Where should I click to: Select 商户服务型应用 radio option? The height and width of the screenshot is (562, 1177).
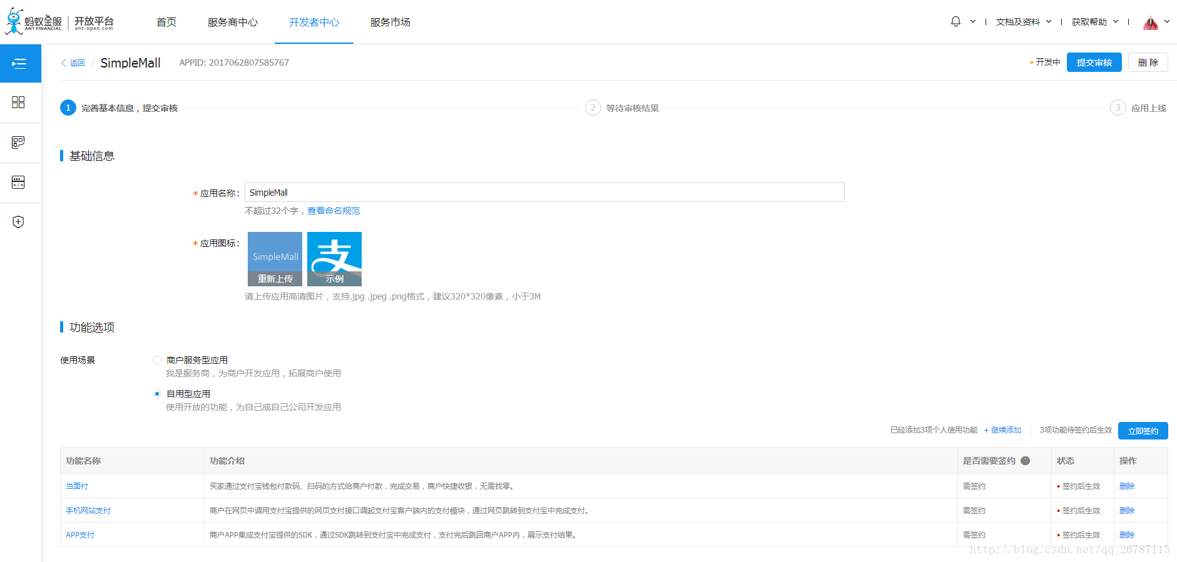tap(157, 360)
